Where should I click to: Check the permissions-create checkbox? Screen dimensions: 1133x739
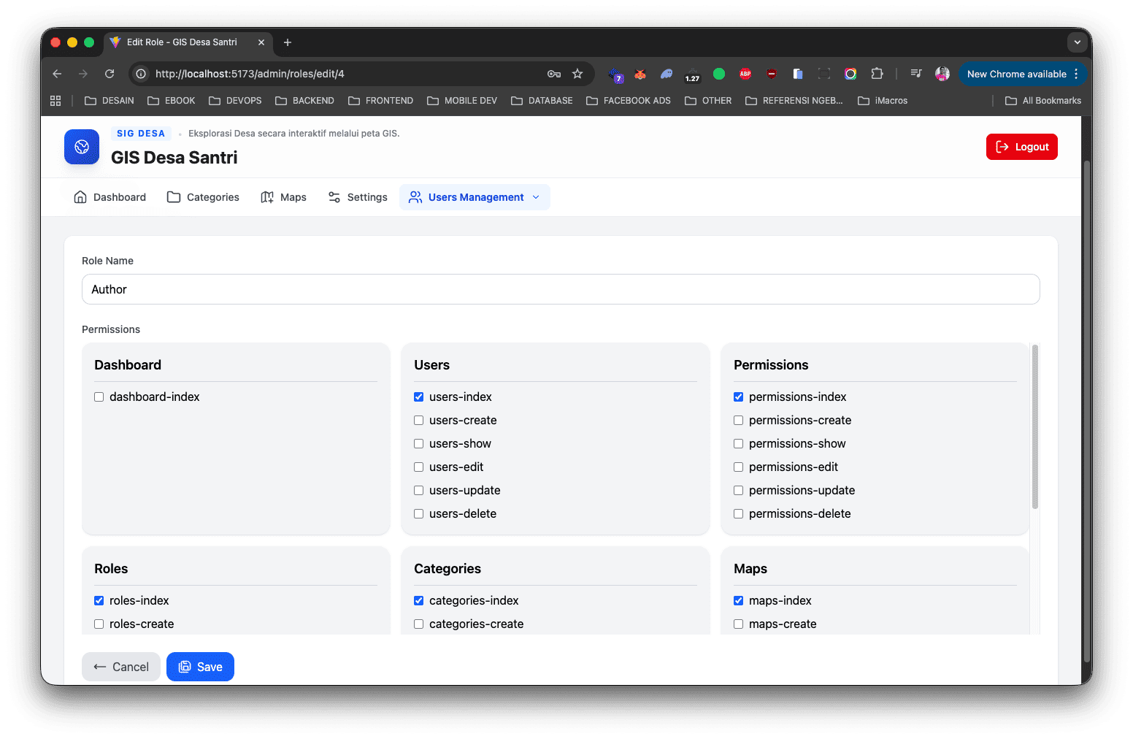[739, 421]
